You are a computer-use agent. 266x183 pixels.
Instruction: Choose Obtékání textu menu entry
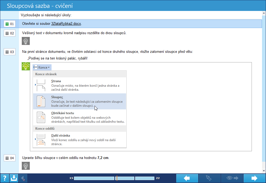(80, 117)
